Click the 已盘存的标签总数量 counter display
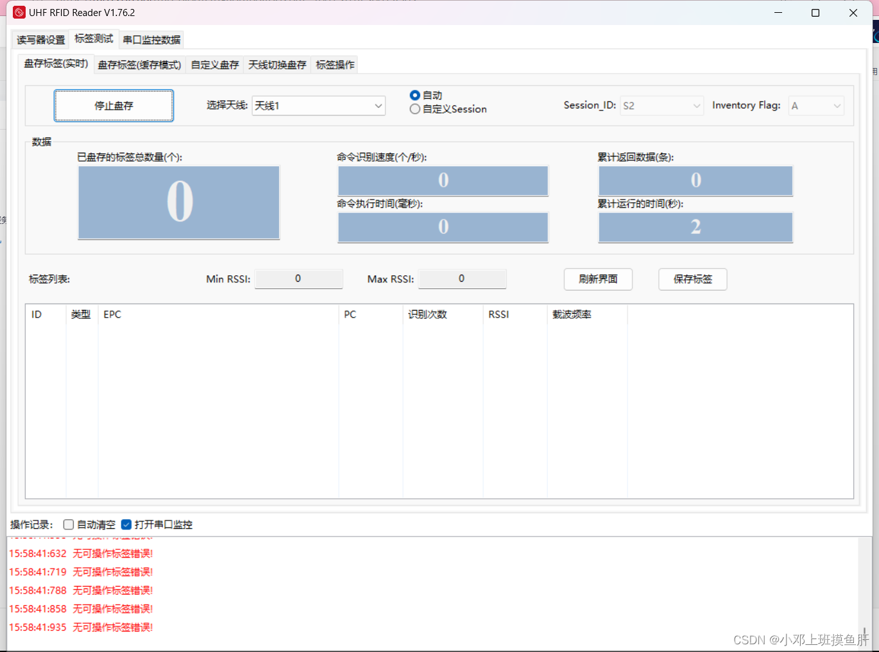879x652 pixels. pos(179,203)
